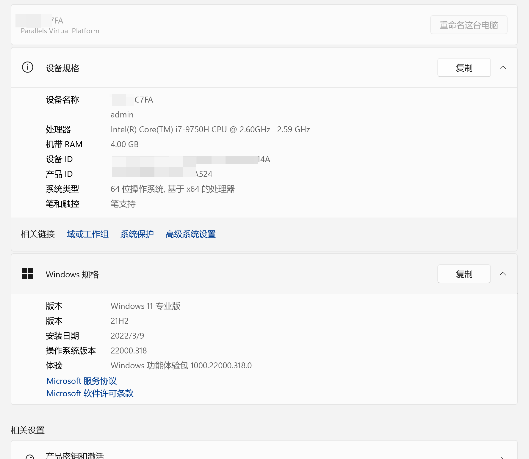Open the 系统保护 link
Image resolution: width=529 pixels, height=459 pixels.
[x=137, y=234]
